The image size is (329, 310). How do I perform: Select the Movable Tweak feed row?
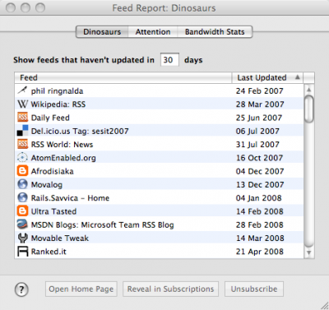pos(160,238)
